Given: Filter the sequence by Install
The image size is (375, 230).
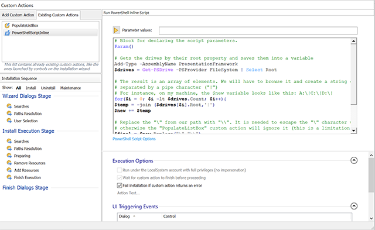Looking at the screenshot, I should point(31,88).
